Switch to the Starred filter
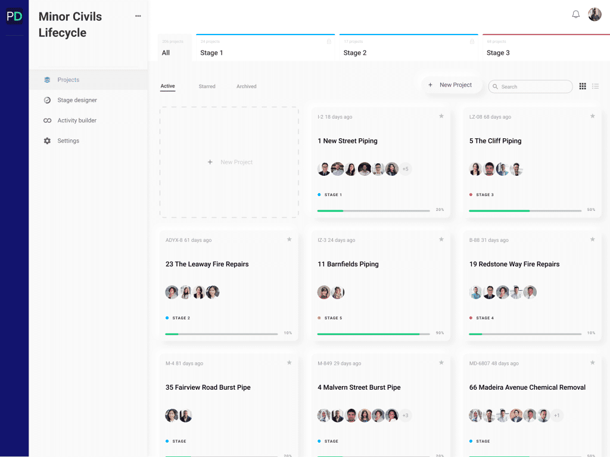The image size is (610, 457). [207, 86]
